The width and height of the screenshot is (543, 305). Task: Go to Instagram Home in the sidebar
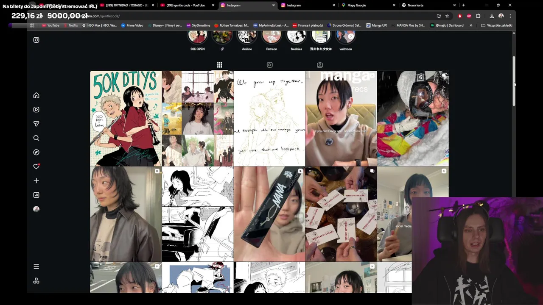click(x=36, y=95)
